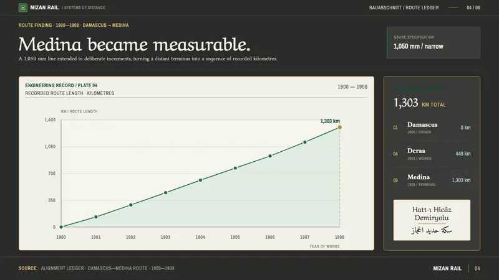Screen dimensions: 499x280
Task: Click 'BAUABSCHNITT / ROUTE LEDGER' in the header
Action: coord(404,7)
